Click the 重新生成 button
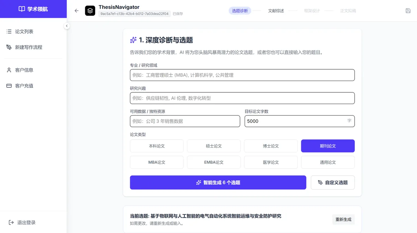This screenshot has height=233, width=417. tap(343, 220)
